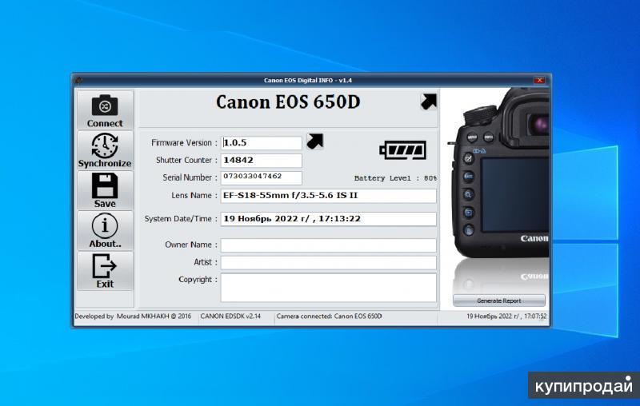The width and height of the screenshot is (640, 406).
Task: Click the 'Shutter Counter :' label
Action: (186, 160)
